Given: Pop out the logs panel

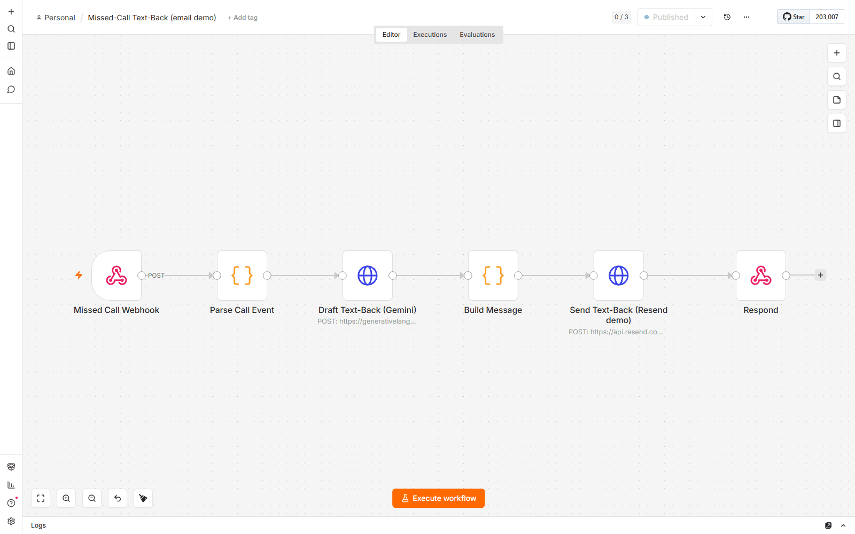Looking at the screenshot, I should click(828, 525).
